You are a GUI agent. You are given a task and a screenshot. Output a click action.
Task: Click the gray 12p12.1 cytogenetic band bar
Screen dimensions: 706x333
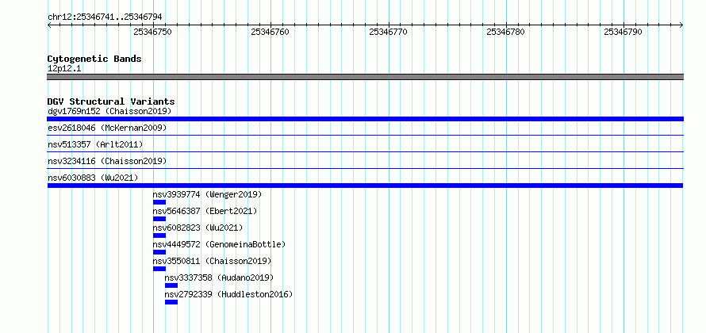[x=366, y=77]
